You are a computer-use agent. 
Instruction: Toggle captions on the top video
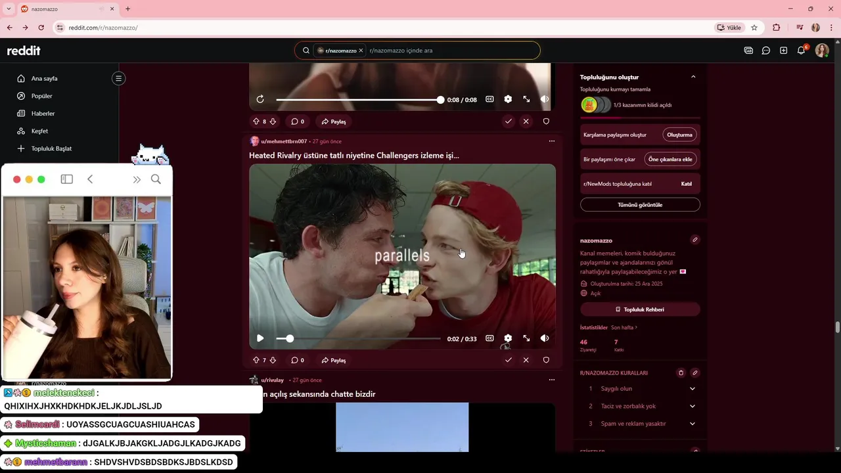coord(489,99)
